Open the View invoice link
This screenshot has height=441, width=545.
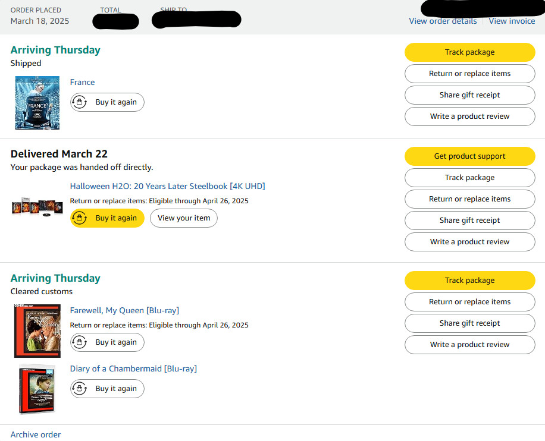point(512,21)
